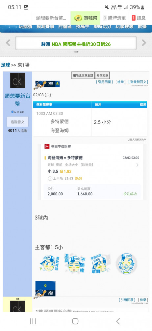Click 檢舉 on the first post
The image size is (152, 331).
point(120,82)
